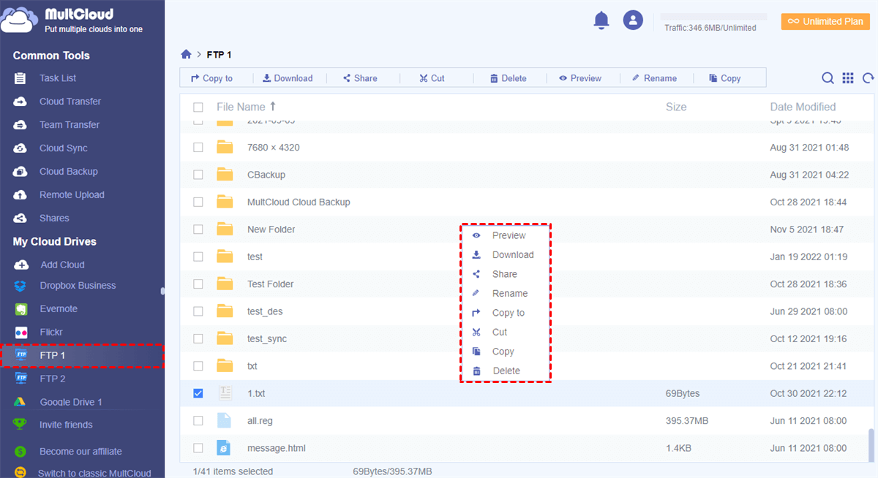Click Copy to in the toolbar

pyautogui.click(x=211, y=78)
